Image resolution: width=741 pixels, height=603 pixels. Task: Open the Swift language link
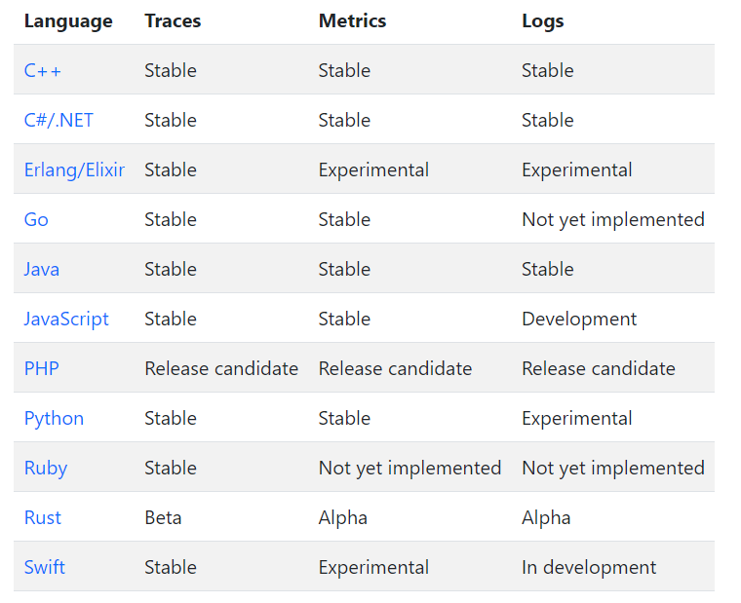(x=44, y=567)
